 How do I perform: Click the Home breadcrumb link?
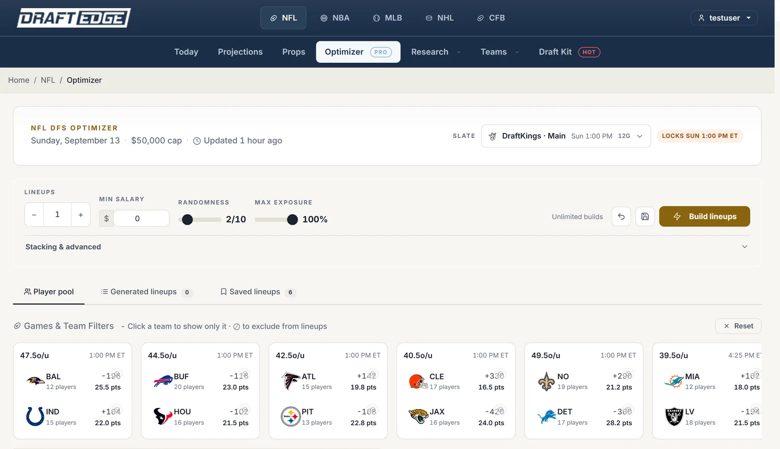19,80
